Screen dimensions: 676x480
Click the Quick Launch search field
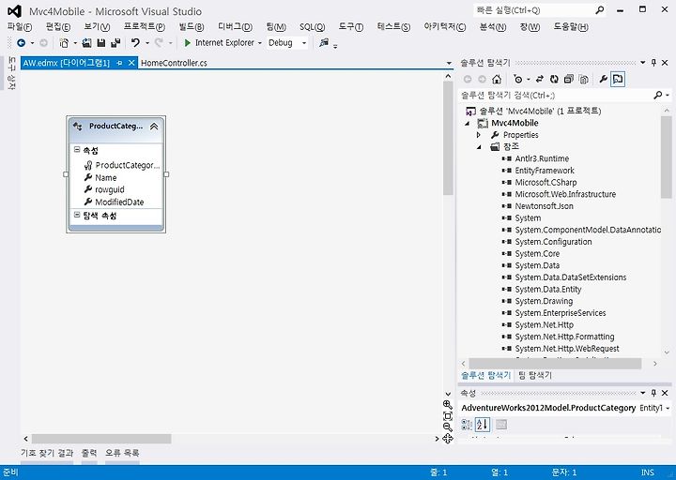pos(533,10)
